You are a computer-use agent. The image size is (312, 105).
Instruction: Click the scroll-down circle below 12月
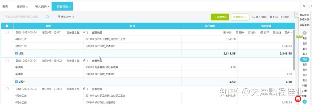(x=304, y=102)
